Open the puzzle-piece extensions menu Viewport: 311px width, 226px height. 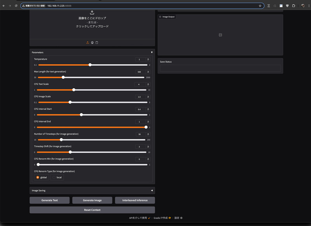pyautogui.click(x=294, y=6)
